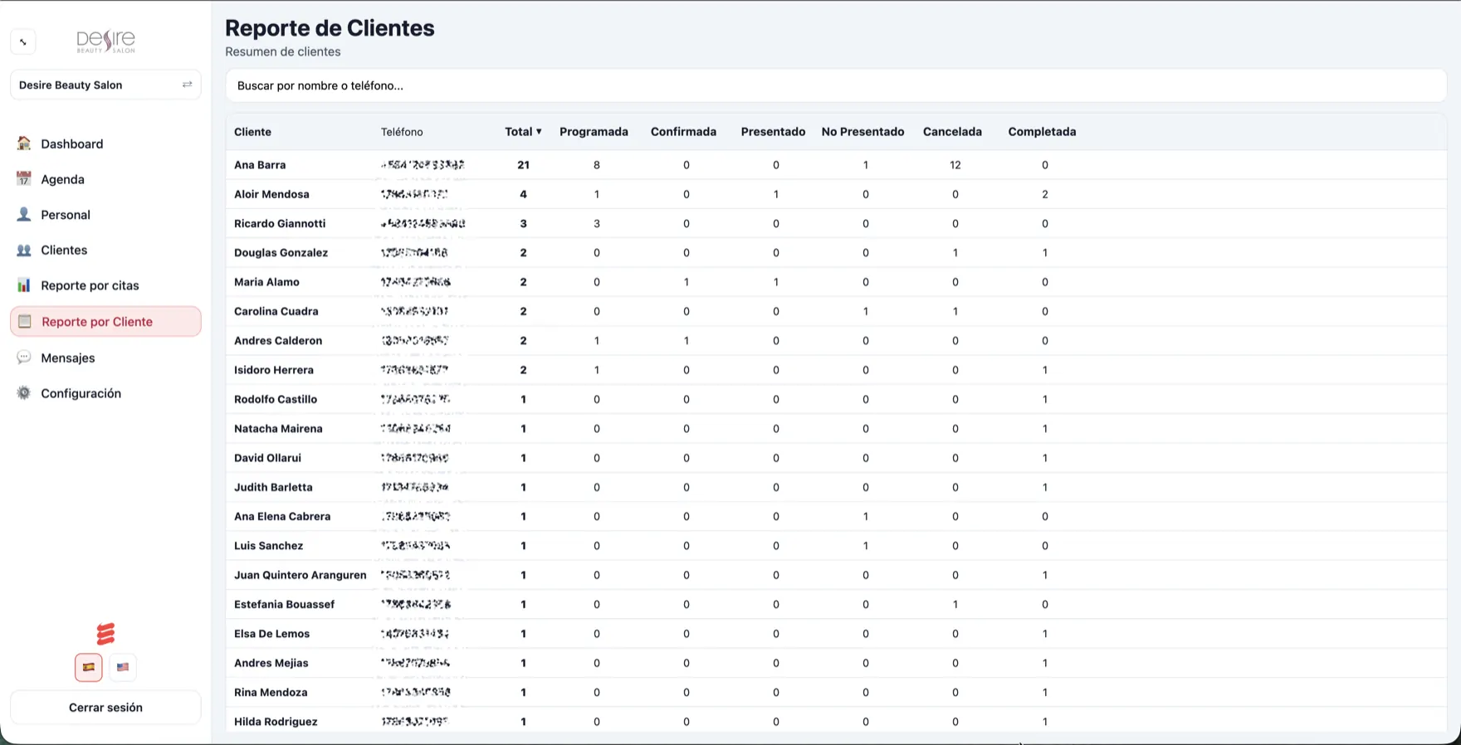The height and width of the screenshot is (745, 1461).
Task: Click the Desire Beauty Salon logo
Action: point(105,41)
